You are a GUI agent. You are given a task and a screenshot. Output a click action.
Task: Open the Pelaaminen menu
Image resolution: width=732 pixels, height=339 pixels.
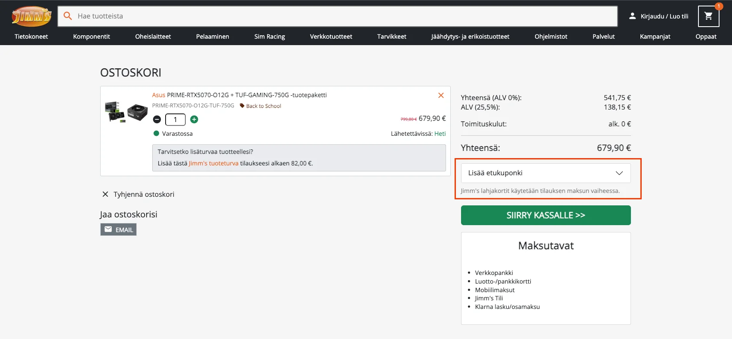[212, 37]
